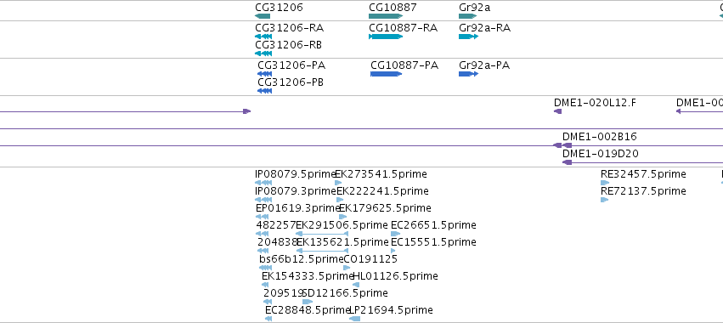
Task: Select the 209519 EST label
Action: (x=283, y=293)
